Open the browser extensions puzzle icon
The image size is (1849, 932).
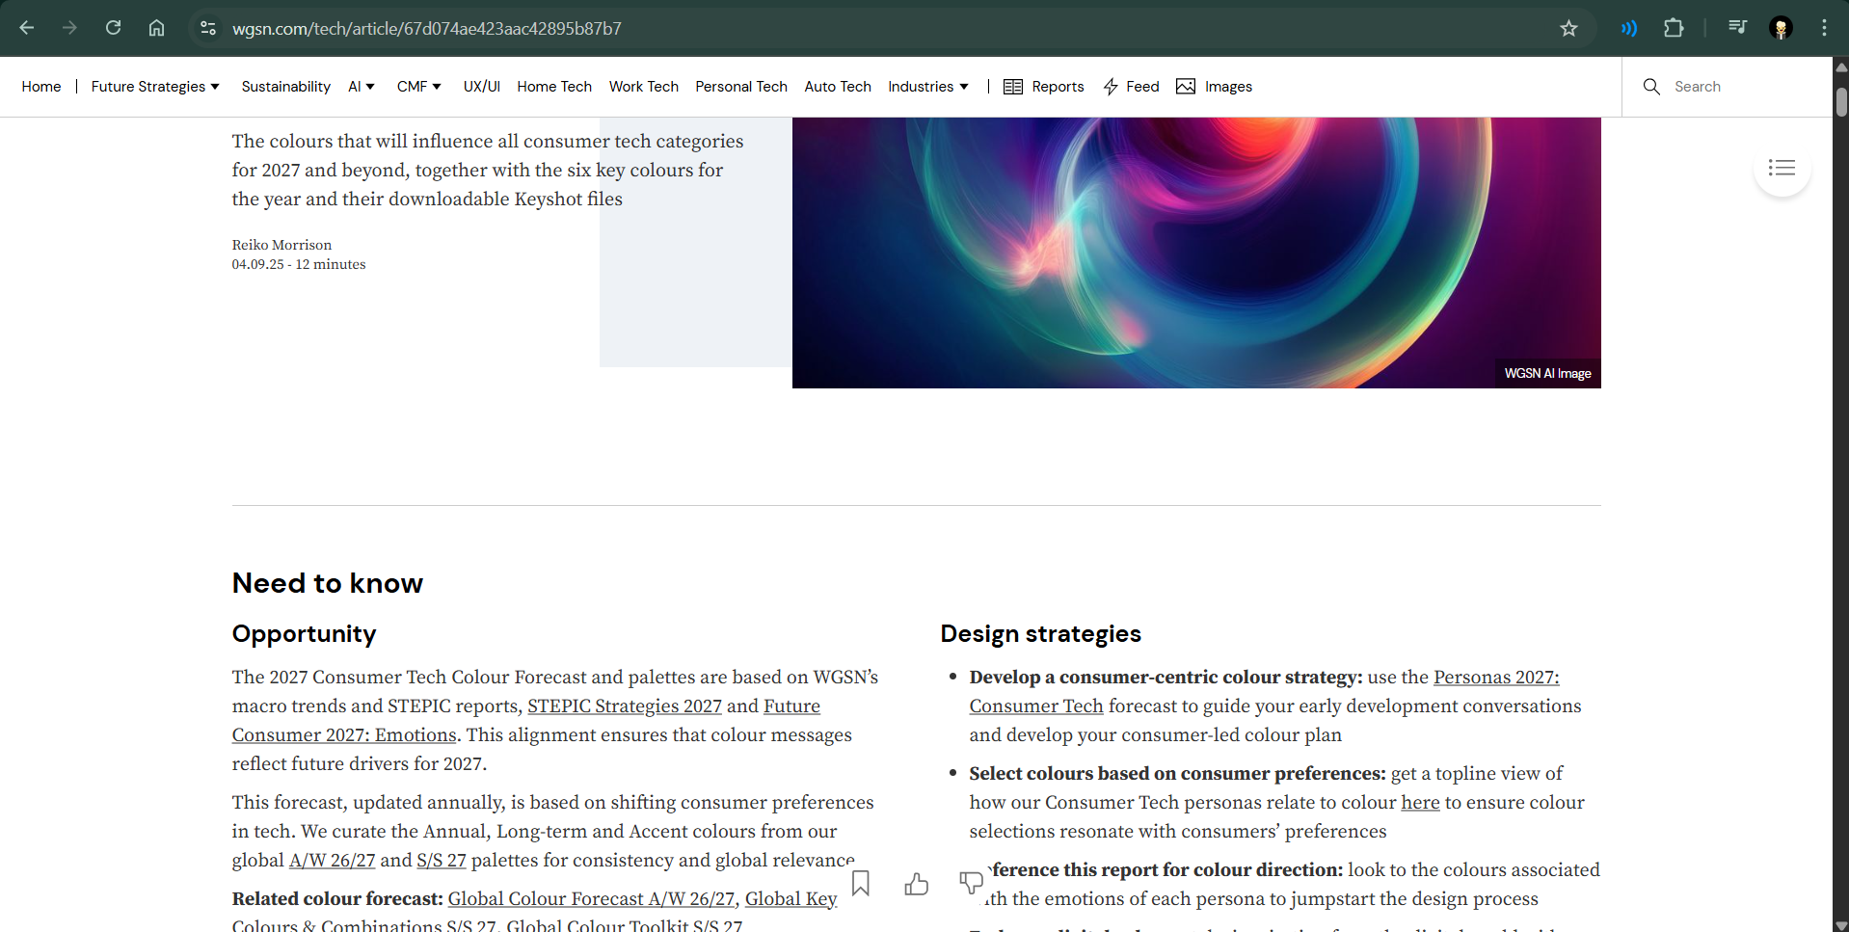click(x=1674, y=28)
